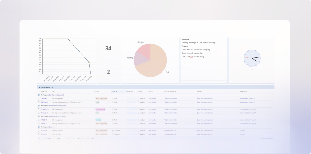The height and width of the screenshot is (154, 311).
Task: Open ticket ProjectA-10 link
Action: coord(45,109)
